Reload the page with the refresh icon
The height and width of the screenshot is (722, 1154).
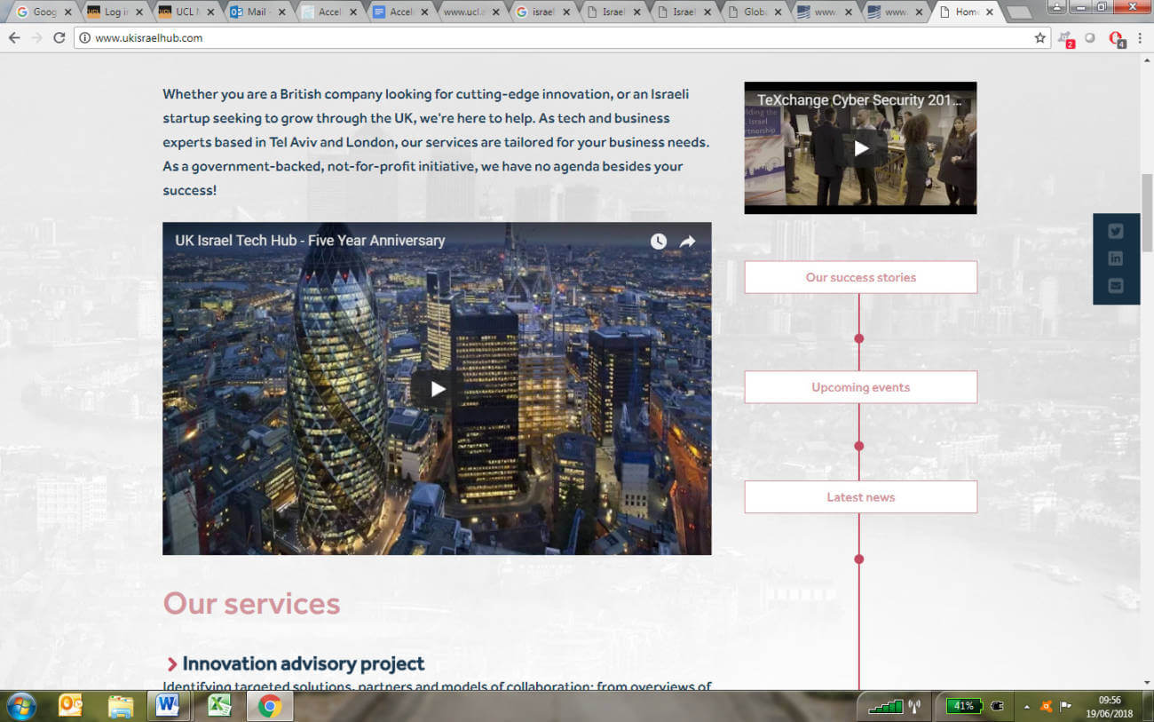coord(59,38)
